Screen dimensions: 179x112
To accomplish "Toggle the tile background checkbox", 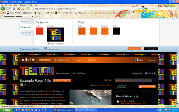I will tap(48, 44).
